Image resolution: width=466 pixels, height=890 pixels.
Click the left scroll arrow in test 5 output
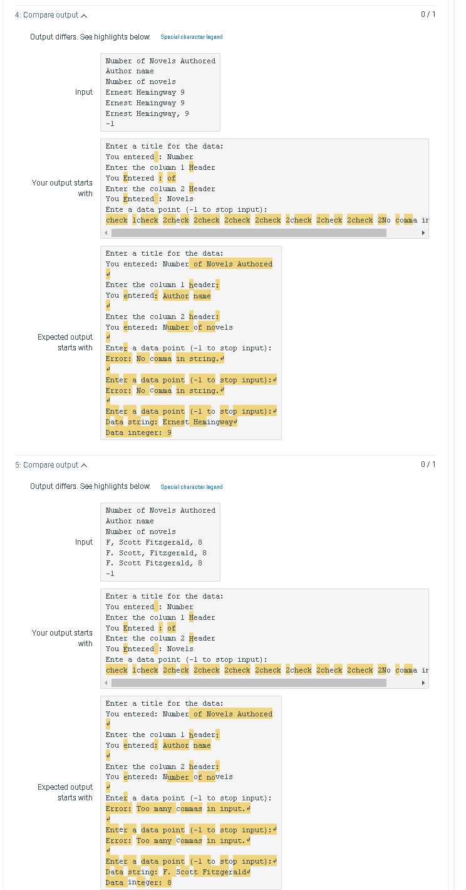[105, 683]
